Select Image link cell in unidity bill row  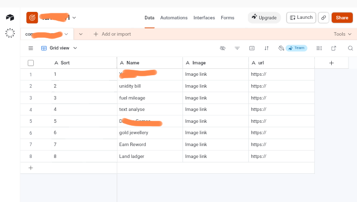(x=216, y=86)
